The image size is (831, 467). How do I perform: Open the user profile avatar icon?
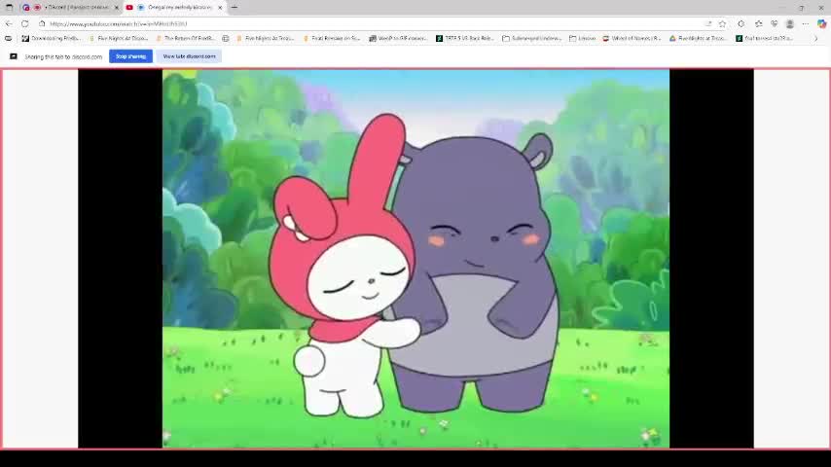pyautogui.click(x=790, y=23)
